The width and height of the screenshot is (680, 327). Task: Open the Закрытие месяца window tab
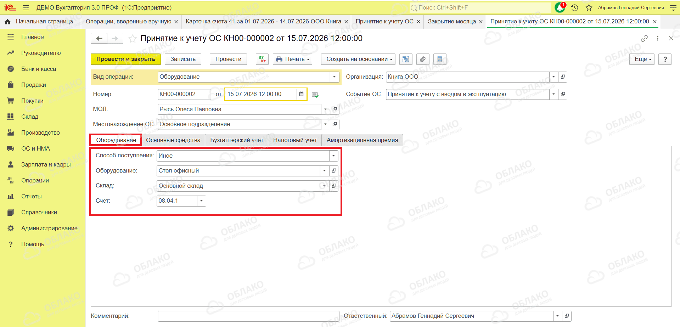tap(452, 22)
